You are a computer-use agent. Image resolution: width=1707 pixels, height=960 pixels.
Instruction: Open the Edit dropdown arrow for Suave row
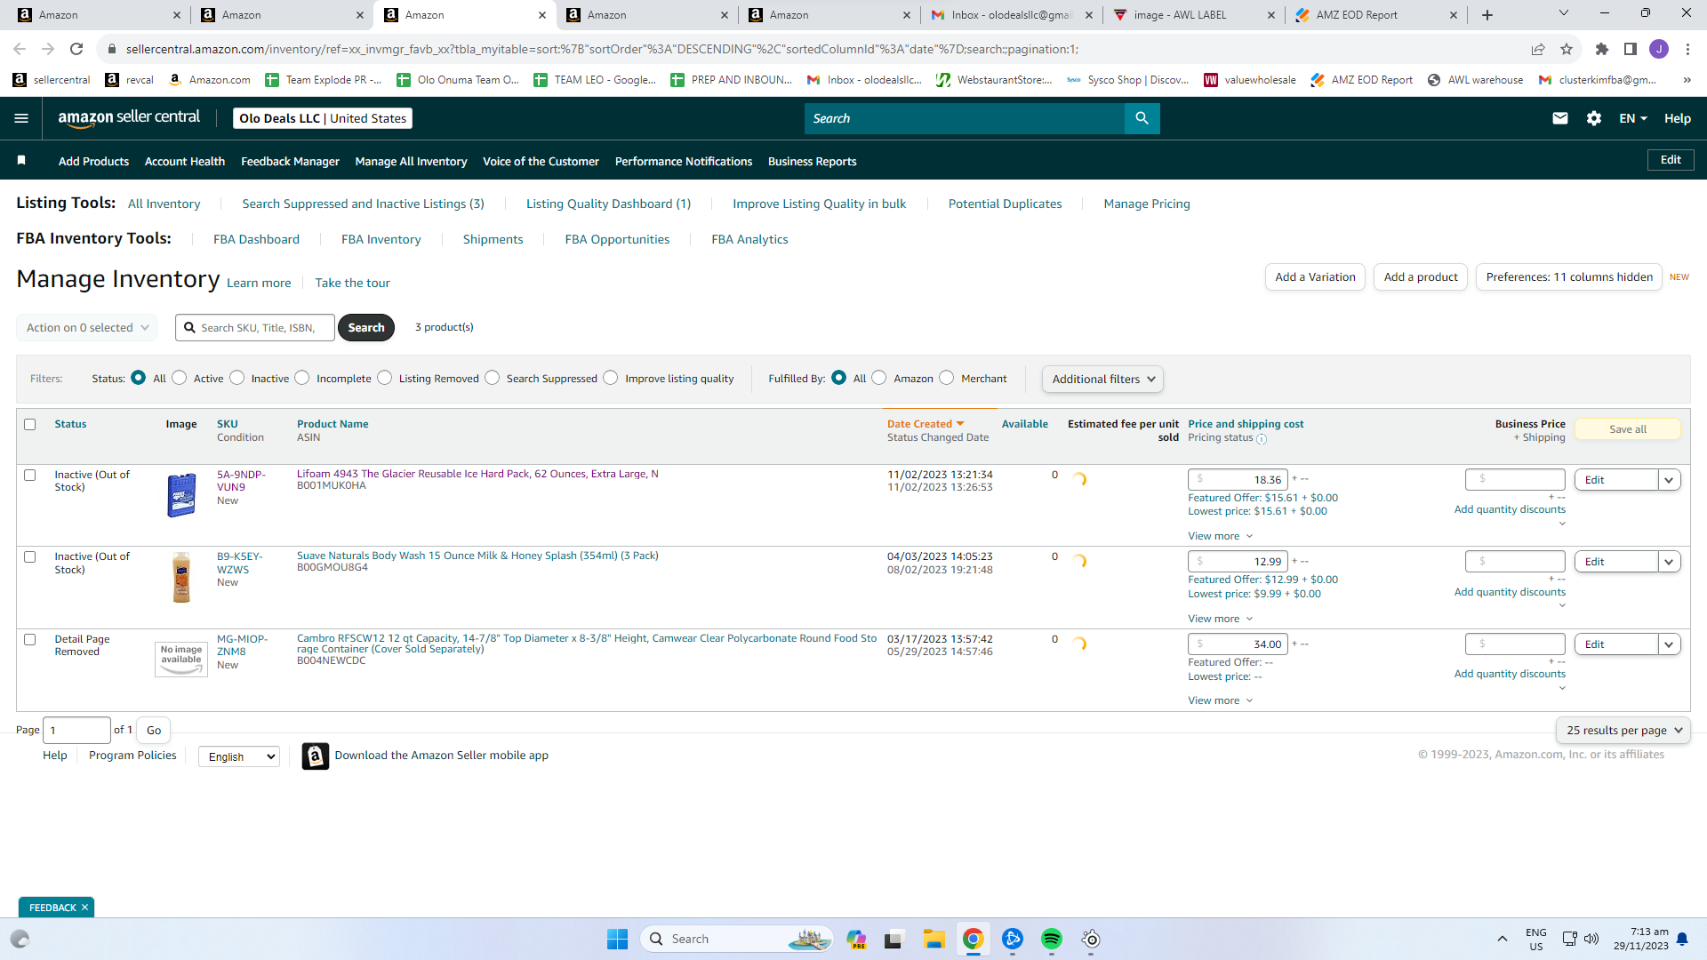point(1670,562)
